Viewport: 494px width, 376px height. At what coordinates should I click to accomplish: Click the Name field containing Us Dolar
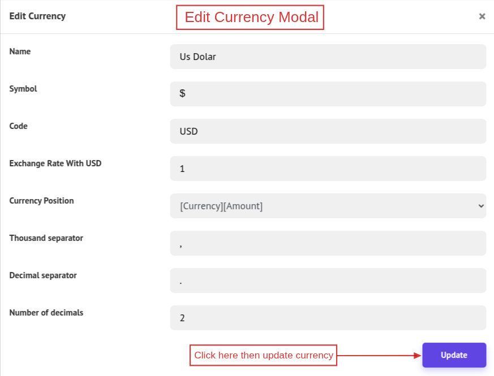point(328,57)
